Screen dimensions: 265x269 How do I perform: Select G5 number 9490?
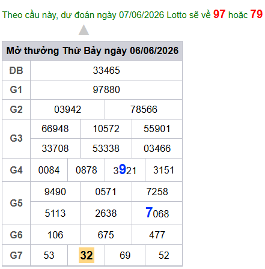click(55, 192)
